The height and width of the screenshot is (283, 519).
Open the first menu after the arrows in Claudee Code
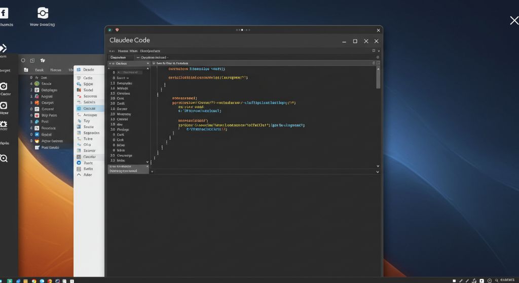(x=123, y=51)
